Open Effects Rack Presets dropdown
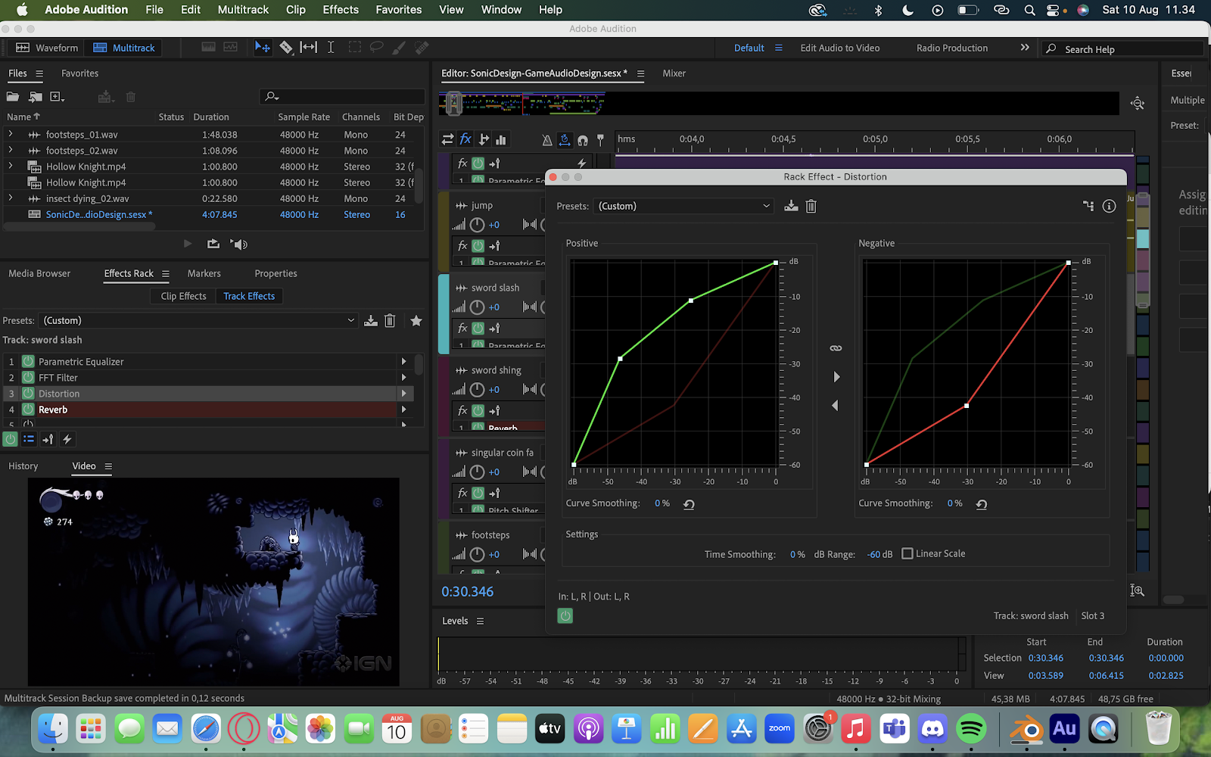 point(198,320)
